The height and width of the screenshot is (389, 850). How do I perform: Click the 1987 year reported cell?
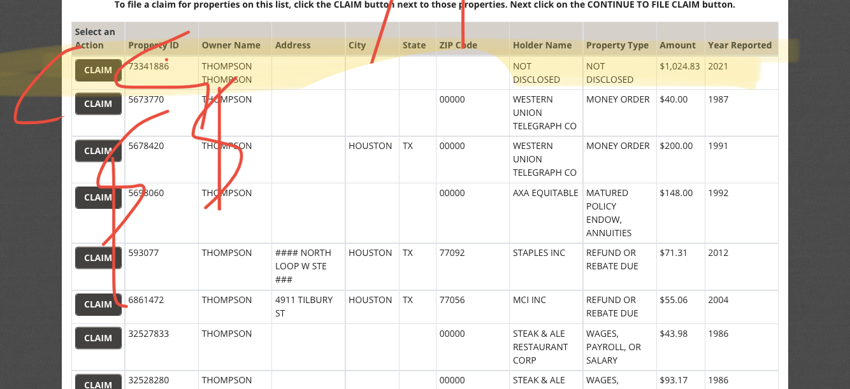click(x=718, y=99)
